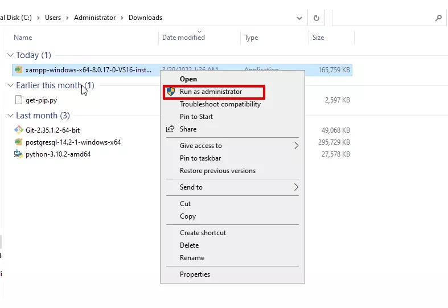Click the search magnifier icon

tap(438, 18)
